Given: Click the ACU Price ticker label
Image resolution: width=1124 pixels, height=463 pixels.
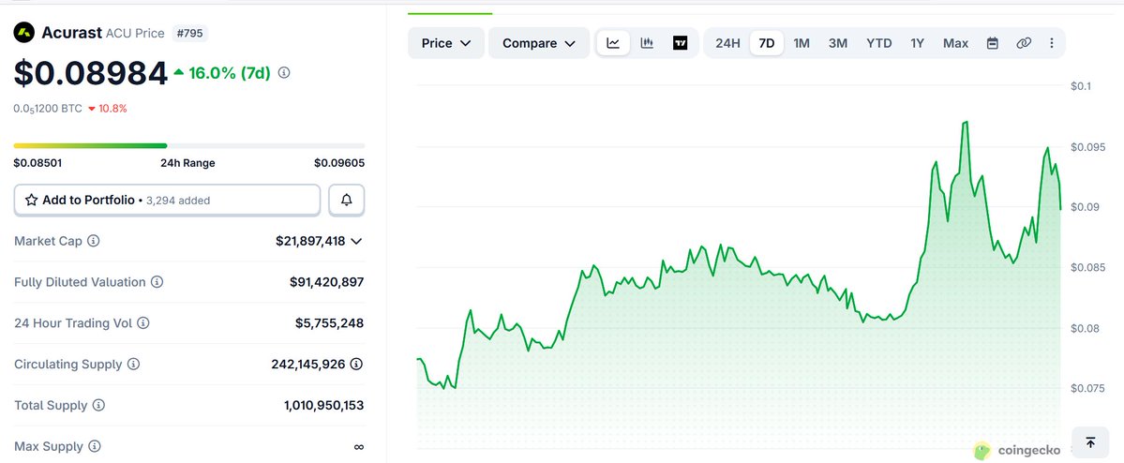Looking at the screenshot, I should [135, 33].
